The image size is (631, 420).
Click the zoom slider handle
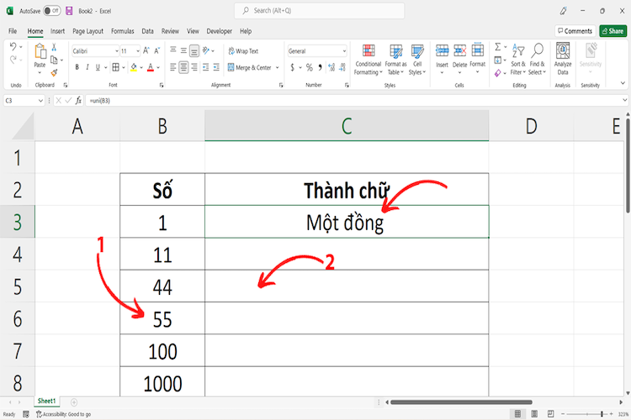coord(602,413)
